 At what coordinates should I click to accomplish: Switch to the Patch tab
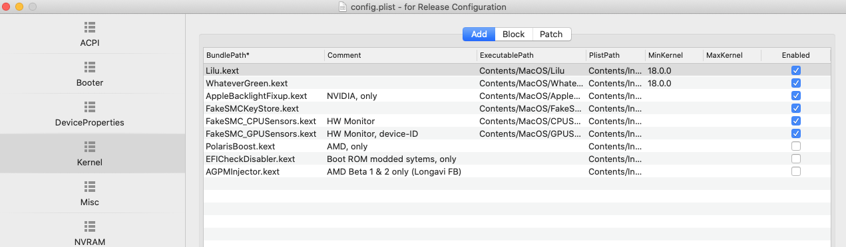(x=551, y=34)
